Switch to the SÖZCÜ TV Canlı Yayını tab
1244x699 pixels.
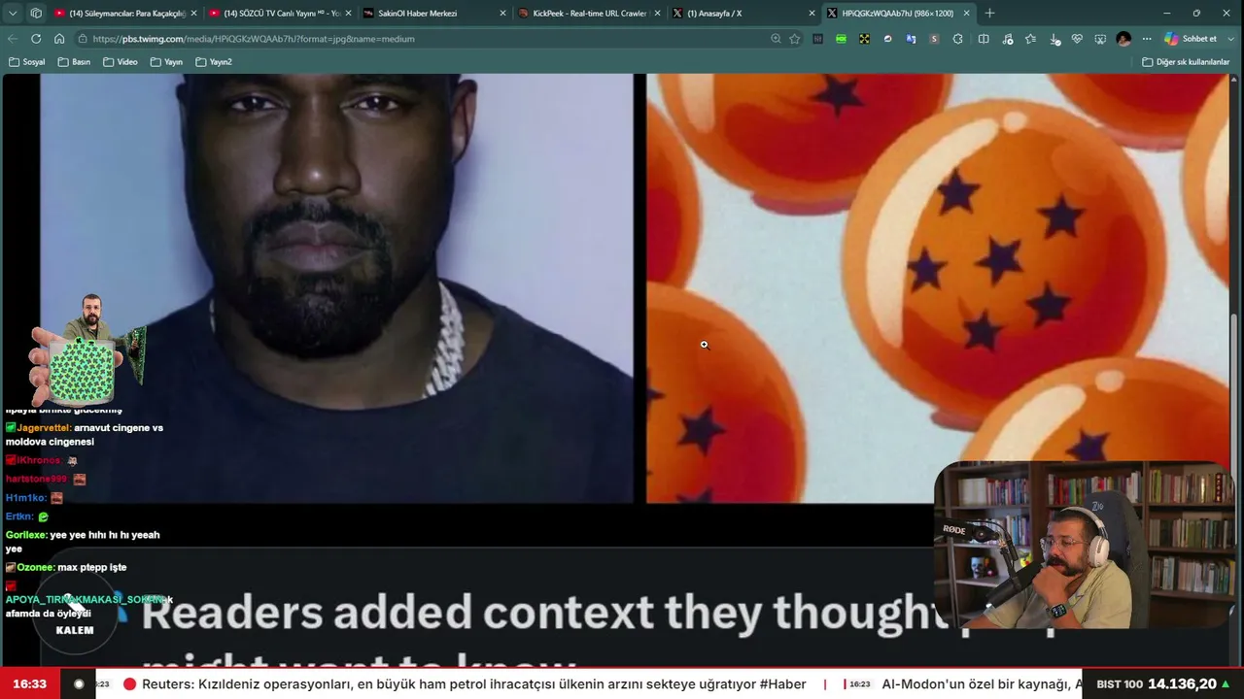point(280,13)
